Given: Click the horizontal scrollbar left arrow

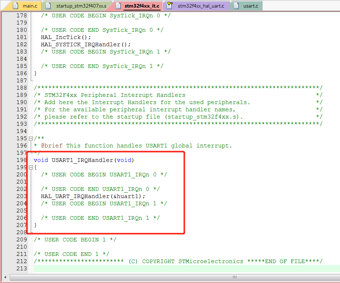Looking at the screenshot, I should [x=5, y=277].
